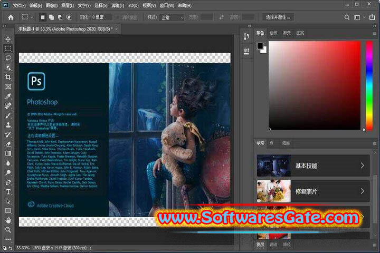The width and height of the screenshot is (380, 253).
Task: Select the Dodge tool
Action: pyautogui.click(x=8, y=173)
